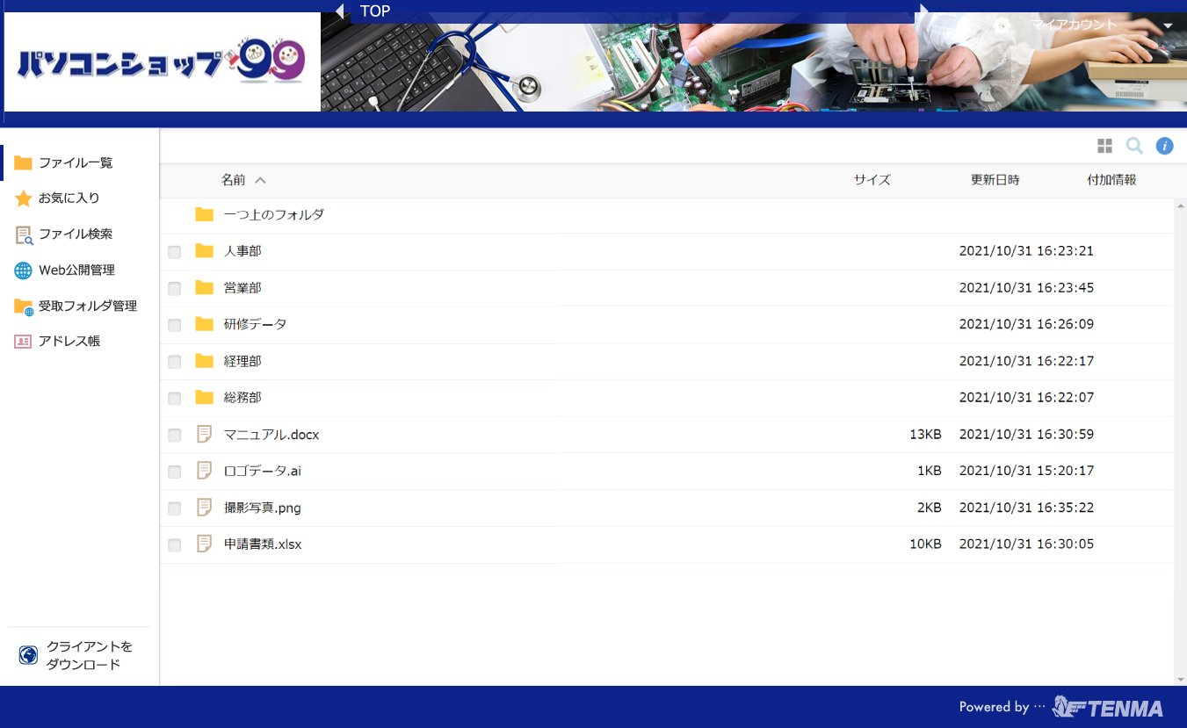Toggle the 名前 column sort arrow
Image resolution: width=1187 pixels, height=728 pixels.
260,180
